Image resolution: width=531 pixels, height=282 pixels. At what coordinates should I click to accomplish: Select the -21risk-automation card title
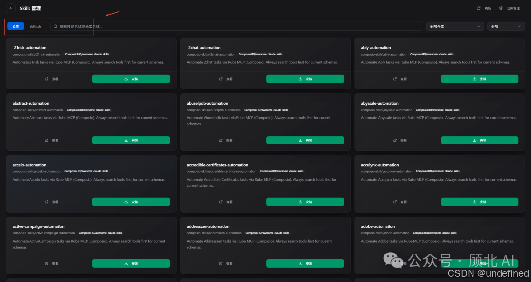click(x=29, y=47)
